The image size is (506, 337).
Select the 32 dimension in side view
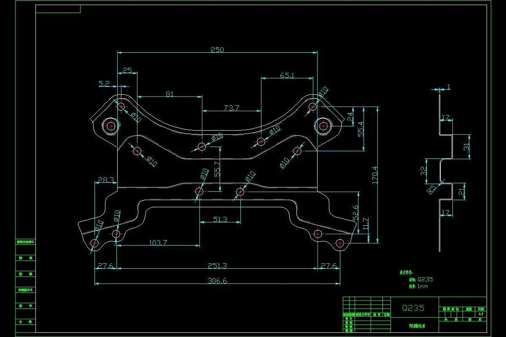424,171
